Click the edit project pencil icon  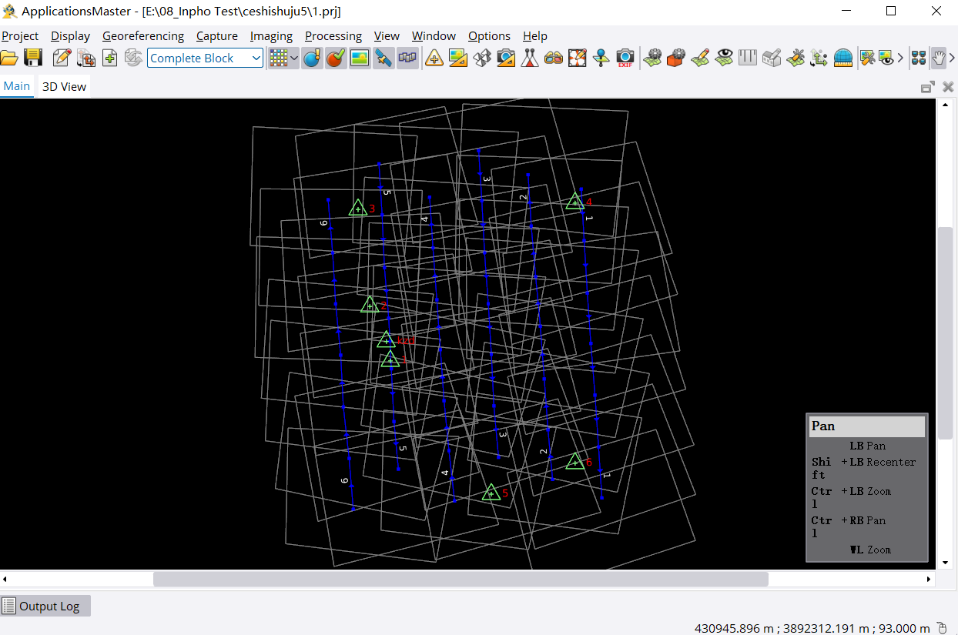(62, 58)
